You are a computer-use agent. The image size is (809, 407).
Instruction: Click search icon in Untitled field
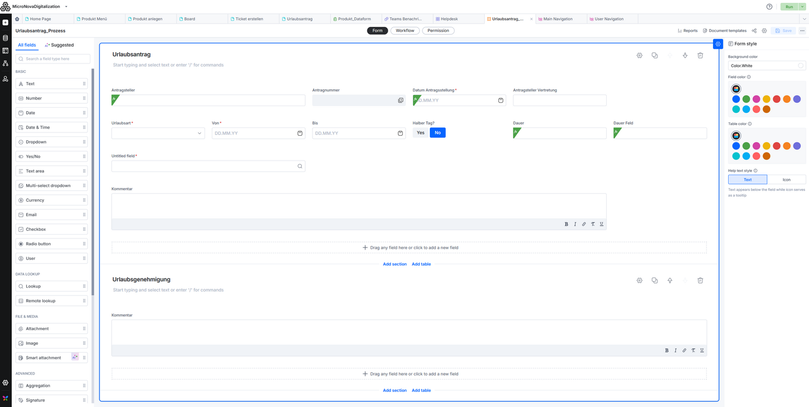coord(300,166)
